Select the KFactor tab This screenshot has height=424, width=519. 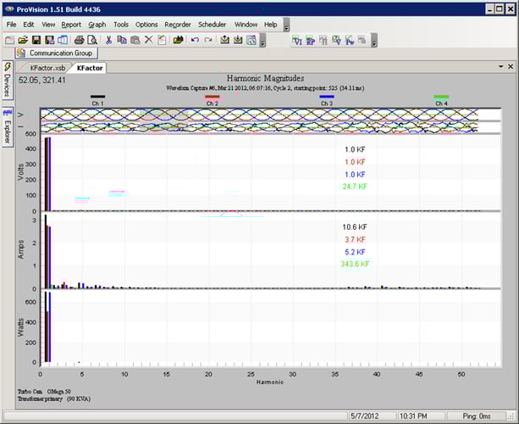[x=90, y=68]
